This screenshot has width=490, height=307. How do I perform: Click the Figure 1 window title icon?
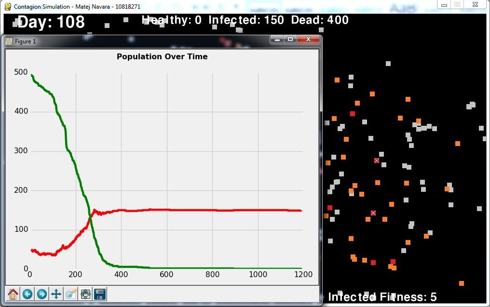pos(9,41)
